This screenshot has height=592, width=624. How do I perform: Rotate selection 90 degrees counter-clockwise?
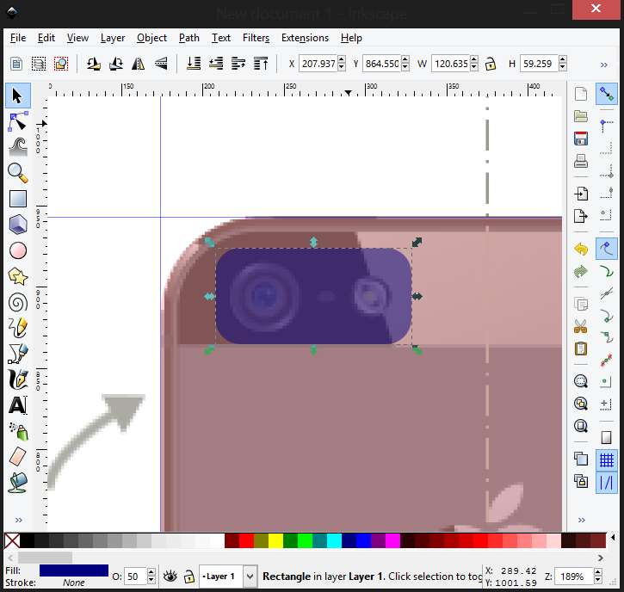(93, 64)
